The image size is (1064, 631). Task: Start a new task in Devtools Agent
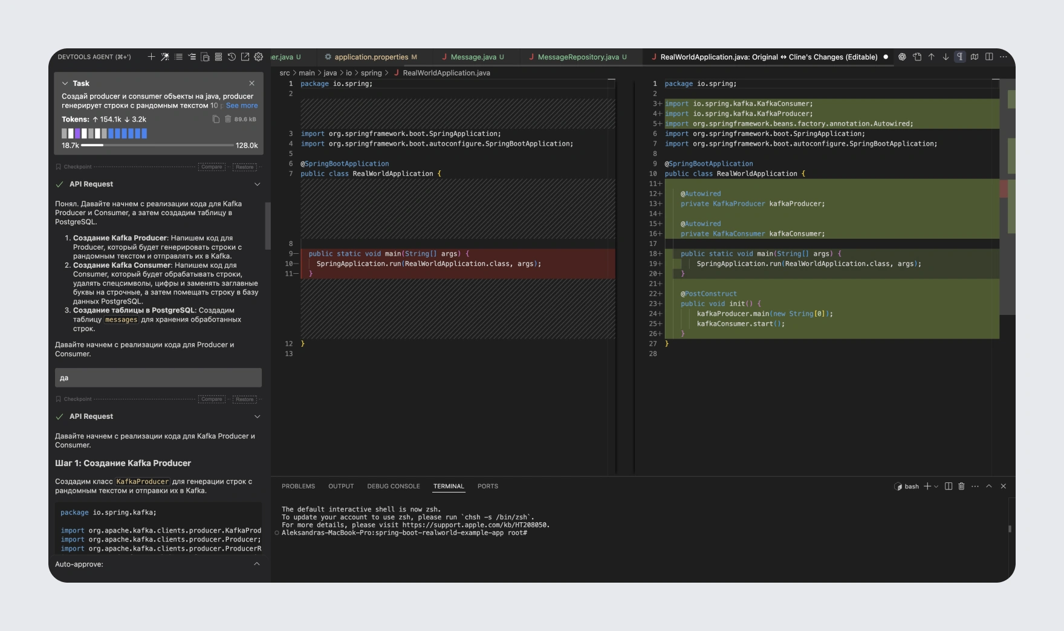click(151, 56)
